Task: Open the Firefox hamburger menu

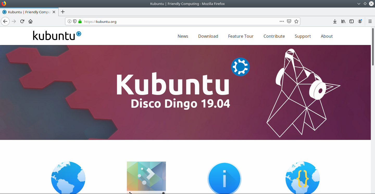Action: tap(370, 21)
